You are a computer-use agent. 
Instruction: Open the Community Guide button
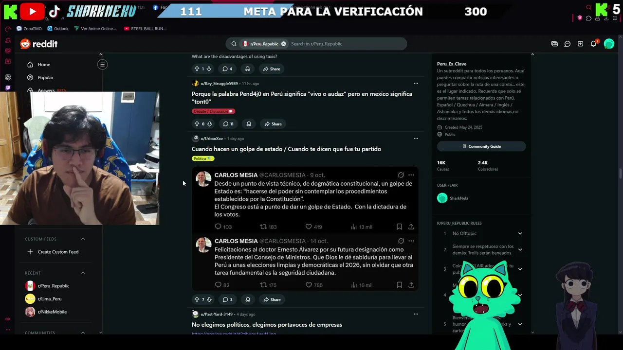[x=481, y=146]
